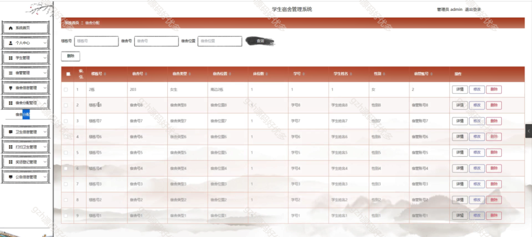Open 详情 for the 楼栋号5 row

point(460,152)
